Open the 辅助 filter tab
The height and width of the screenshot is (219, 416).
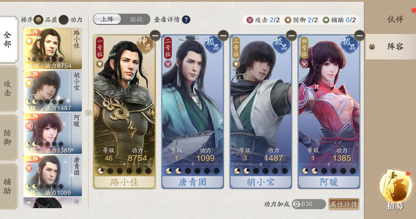click(x=8, y=186)
